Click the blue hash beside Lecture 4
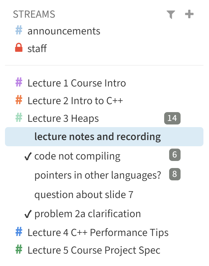209x266 pixels. pyautogui.click(x=19, y=232)
